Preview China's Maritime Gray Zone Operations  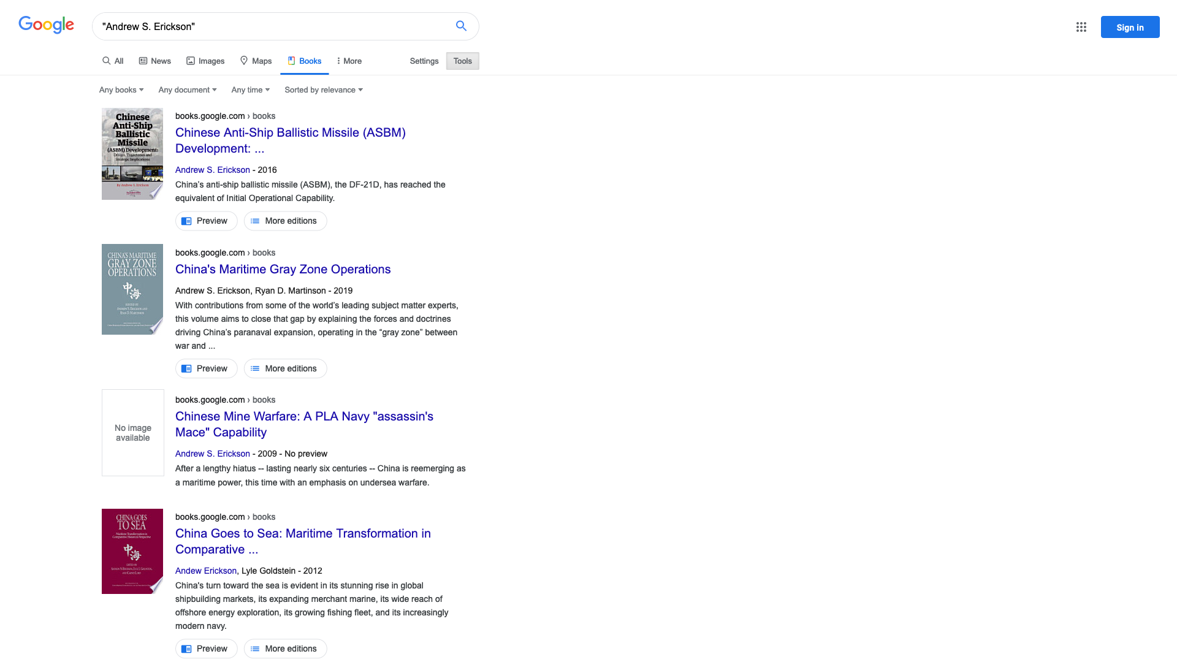coord(206,368)
